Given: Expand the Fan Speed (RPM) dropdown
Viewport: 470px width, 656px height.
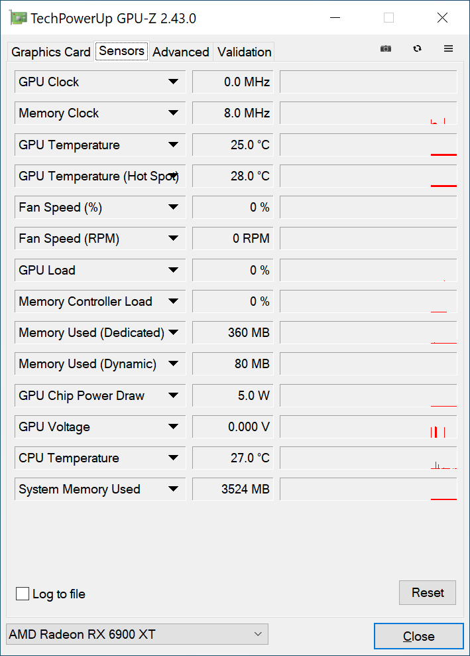Looking at the screenshot, I should [x=173, y=239].
